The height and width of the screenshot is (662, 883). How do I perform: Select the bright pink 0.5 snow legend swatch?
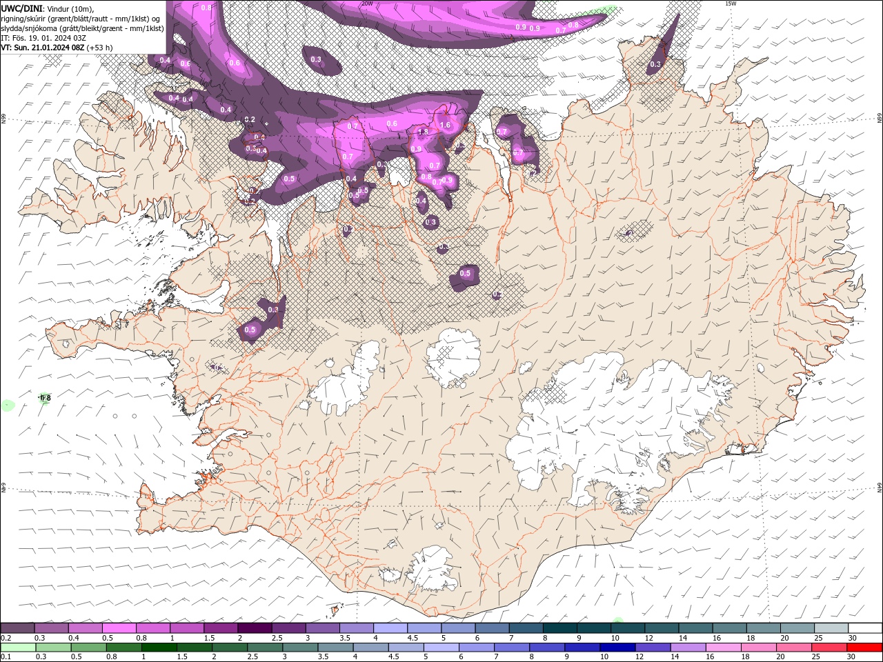(119, 628)
